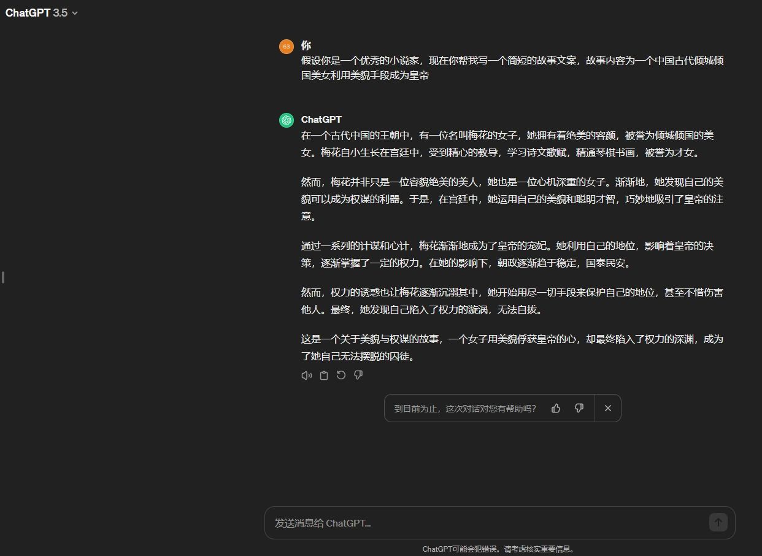Read the response aloud with speaker icon

pos(307,375)
